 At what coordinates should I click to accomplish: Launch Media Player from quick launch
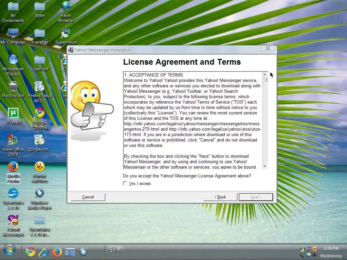click(83, 252)
